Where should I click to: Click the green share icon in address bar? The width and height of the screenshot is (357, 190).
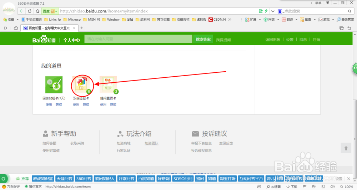tap(261, 11)
